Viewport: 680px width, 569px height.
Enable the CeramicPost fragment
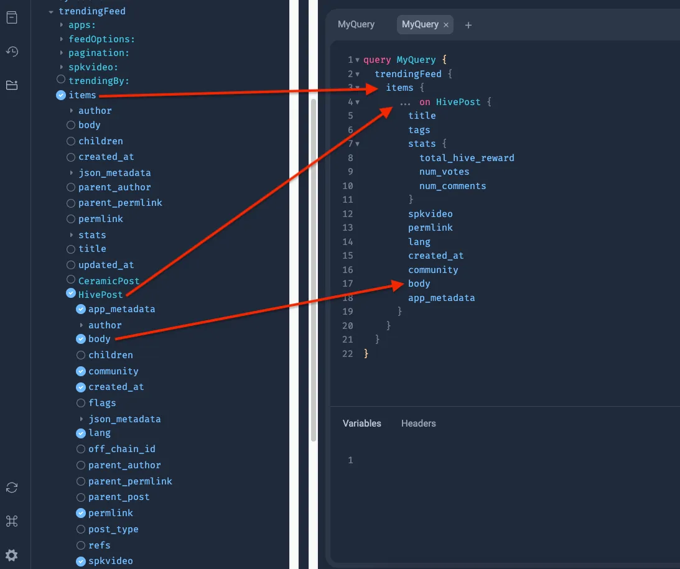pyautogui.click(x=71, y=279)
